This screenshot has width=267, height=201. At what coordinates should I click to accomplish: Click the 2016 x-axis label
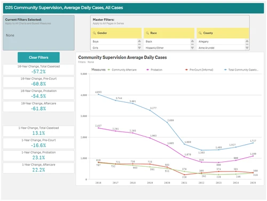pos(98,183)
